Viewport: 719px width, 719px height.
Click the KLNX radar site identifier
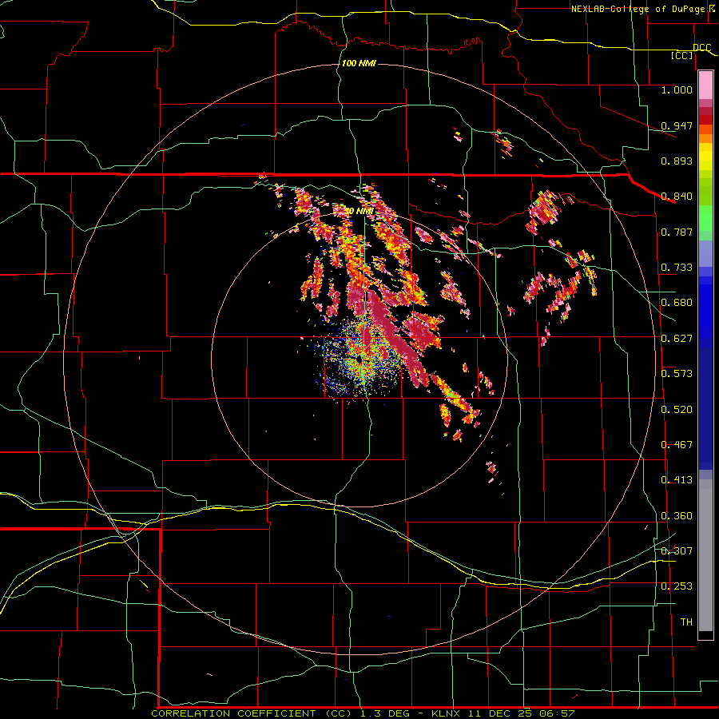click(447, 713)
